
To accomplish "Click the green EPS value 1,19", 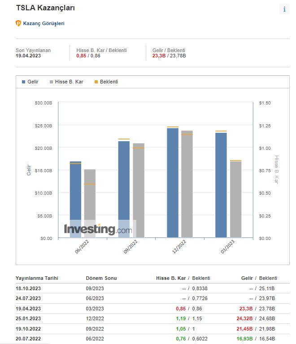I will 181,318.
